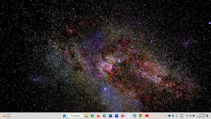
Task: Open the clock and date calendar flyout
Action: [x=201, y=116]
